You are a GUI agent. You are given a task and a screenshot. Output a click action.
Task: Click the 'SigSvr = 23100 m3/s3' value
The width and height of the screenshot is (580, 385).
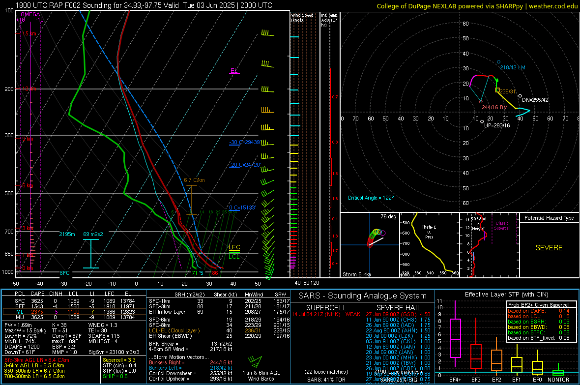pos(114,352)
